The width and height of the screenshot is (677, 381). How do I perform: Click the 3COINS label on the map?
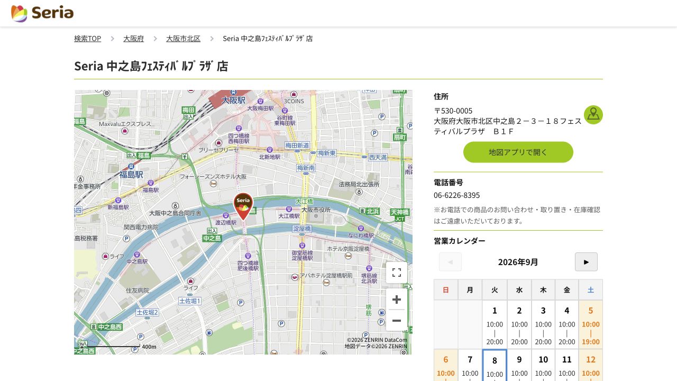coord(294,101)
